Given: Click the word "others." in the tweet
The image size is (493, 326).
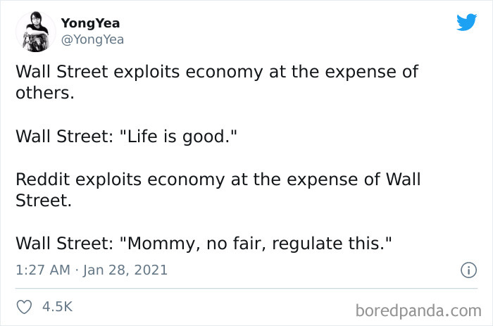Looking at the screenshot, I should 44,93.
